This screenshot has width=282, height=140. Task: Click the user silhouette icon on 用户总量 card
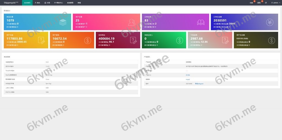pyautogui.click(x=132, y=22)
